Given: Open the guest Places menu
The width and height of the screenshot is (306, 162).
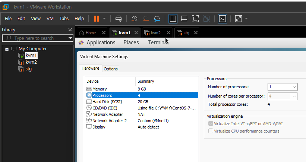Looking at the screenshot, I should click(x=131, y=42).
